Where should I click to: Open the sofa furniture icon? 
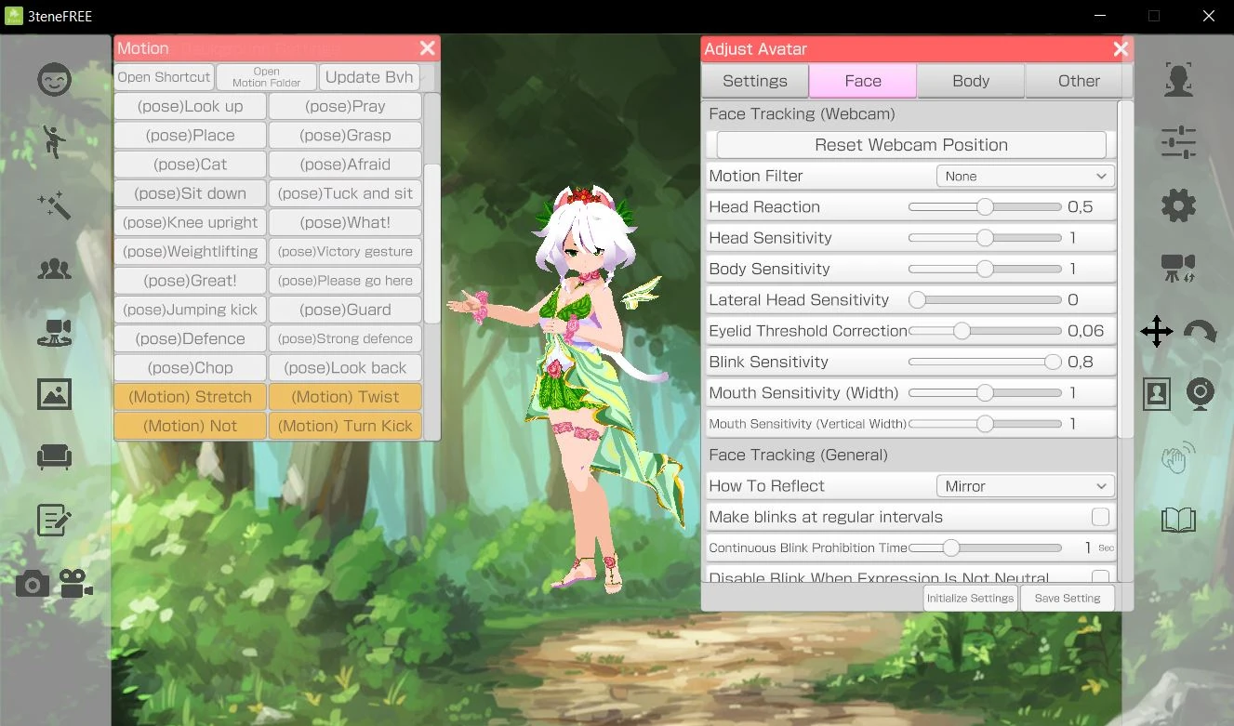[x=54, y=456]
